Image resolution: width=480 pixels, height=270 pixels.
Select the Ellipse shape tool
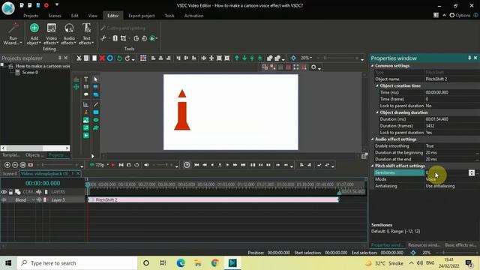point(96,120)
